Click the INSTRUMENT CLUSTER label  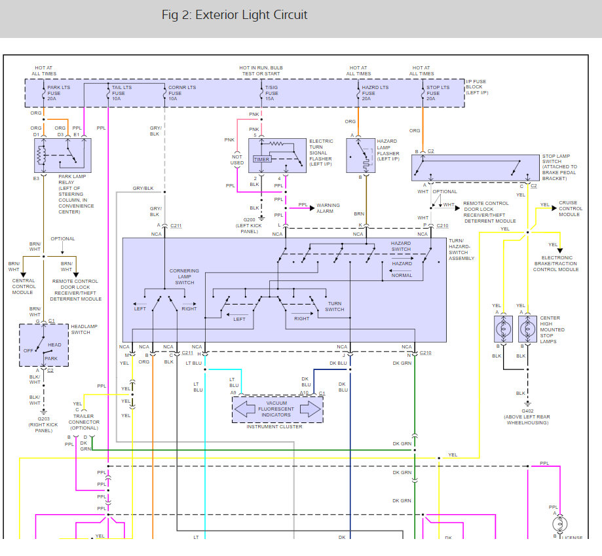[274, 427]
